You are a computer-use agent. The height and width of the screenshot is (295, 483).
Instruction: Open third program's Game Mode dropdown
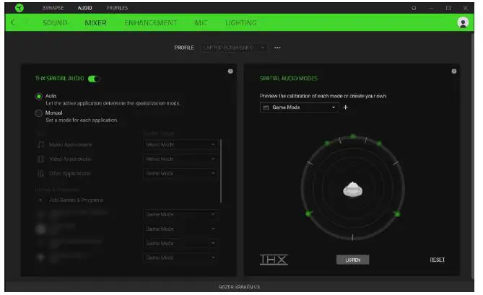[x=180, y=243]
